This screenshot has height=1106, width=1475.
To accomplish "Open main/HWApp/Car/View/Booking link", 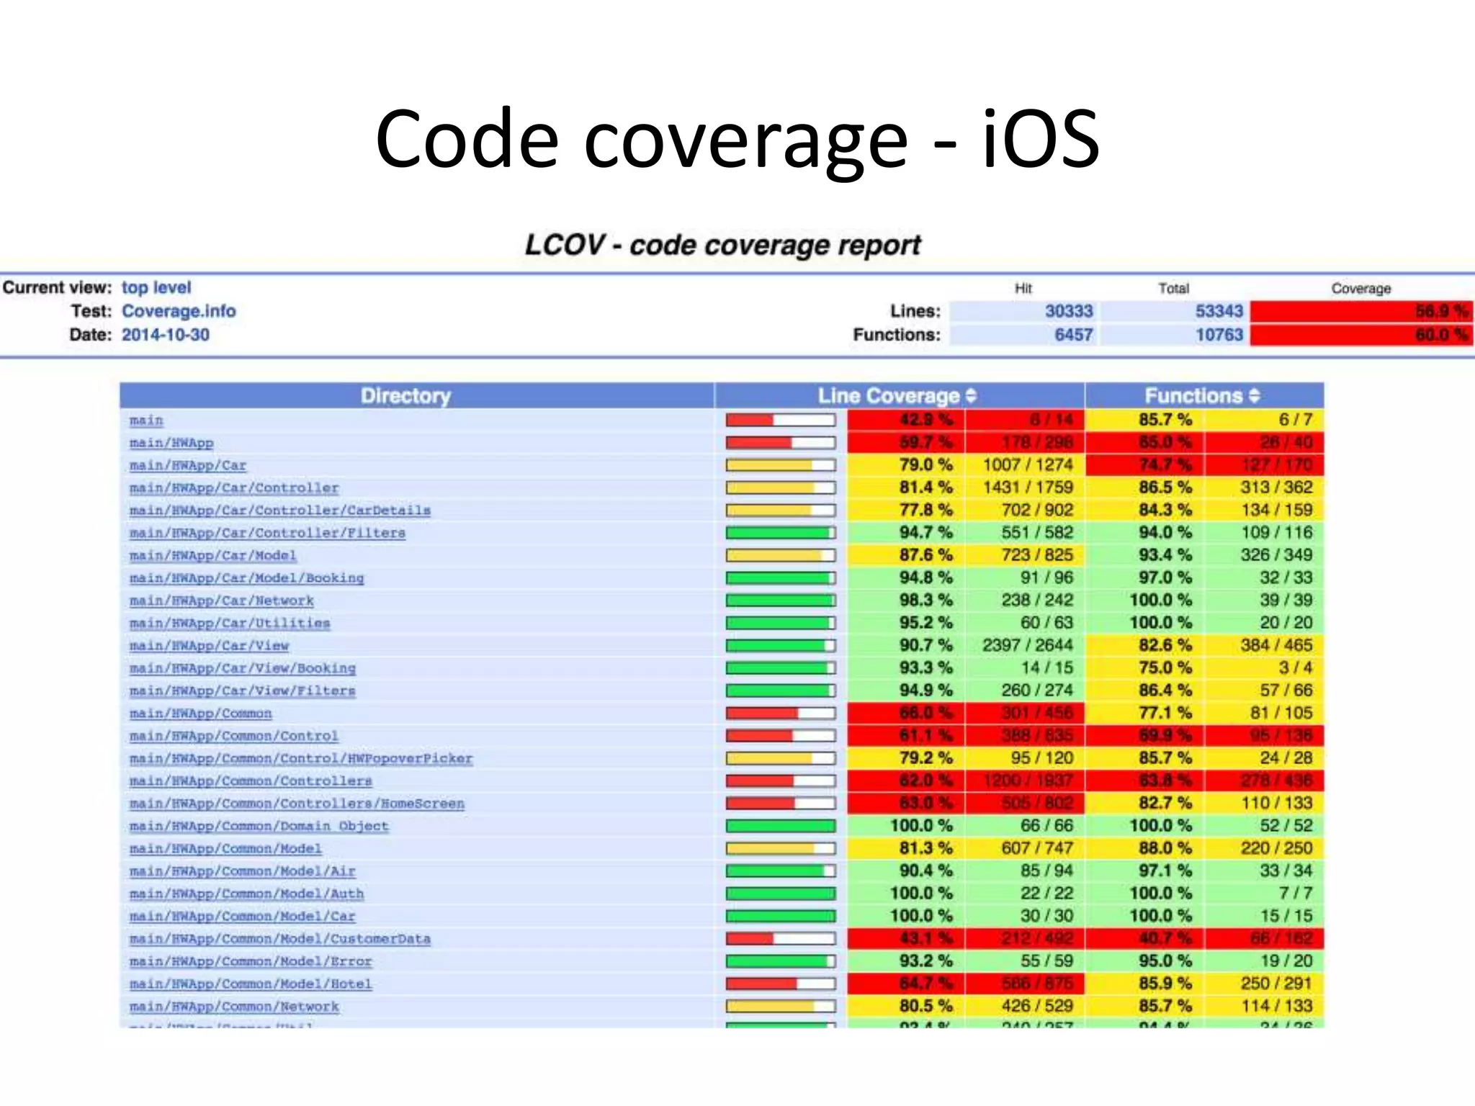I will click(x=243, y=668).
